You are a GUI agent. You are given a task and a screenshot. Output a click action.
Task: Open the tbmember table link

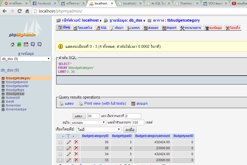tap(13, 106)
